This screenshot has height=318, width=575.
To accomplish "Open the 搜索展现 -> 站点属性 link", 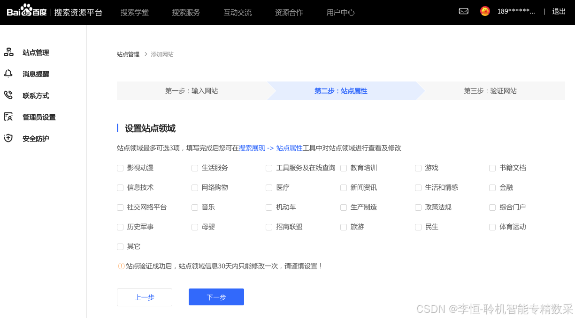I will point(271,148).
